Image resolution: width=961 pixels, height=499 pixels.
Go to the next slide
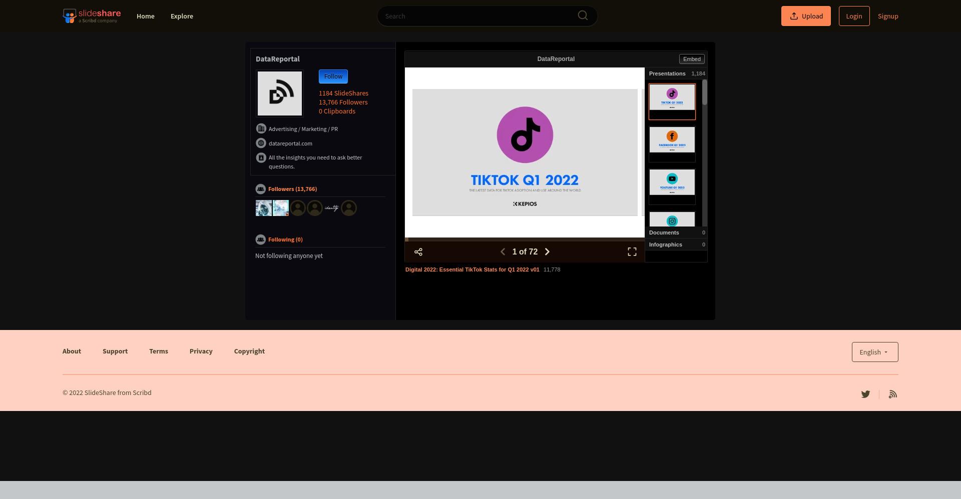tap(547, 252)
